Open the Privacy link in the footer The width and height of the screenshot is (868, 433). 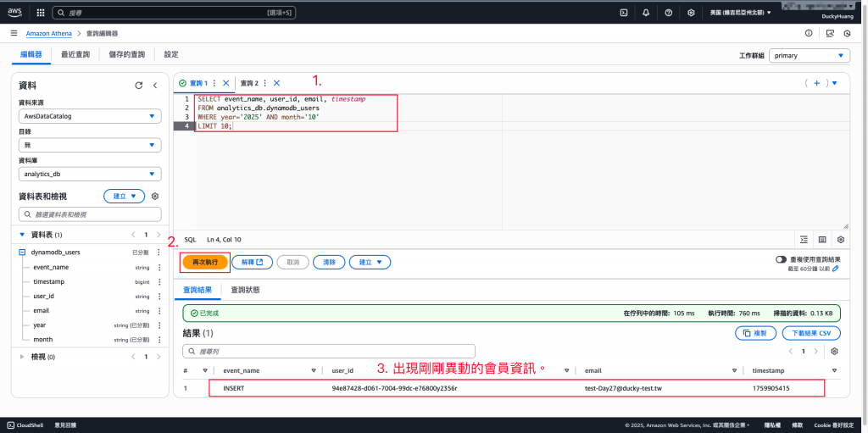(x=772, y=425)
